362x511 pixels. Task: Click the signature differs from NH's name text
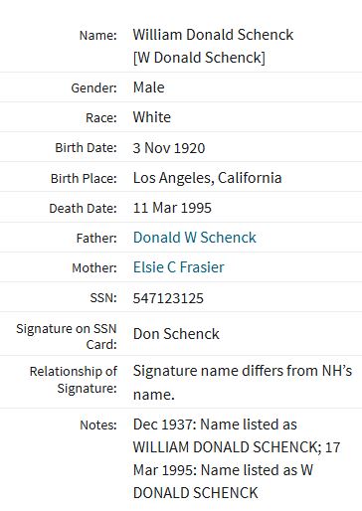pos(243,382)
